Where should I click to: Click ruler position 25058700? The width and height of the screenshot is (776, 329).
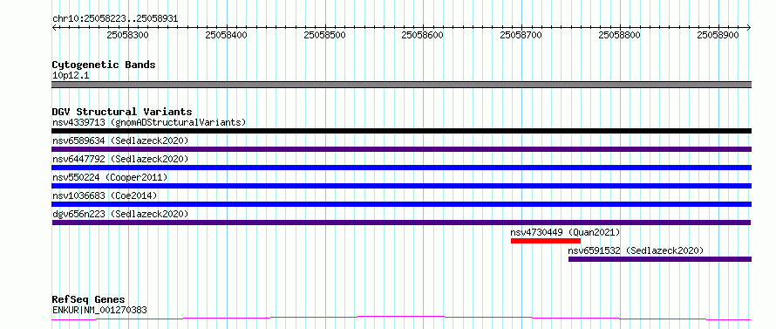tap(521, 35)
